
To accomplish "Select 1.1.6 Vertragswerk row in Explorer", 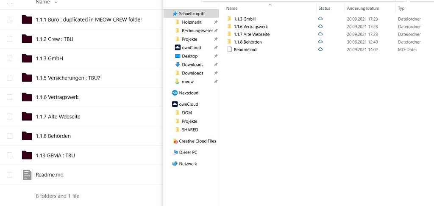I will tap(251, 27).
